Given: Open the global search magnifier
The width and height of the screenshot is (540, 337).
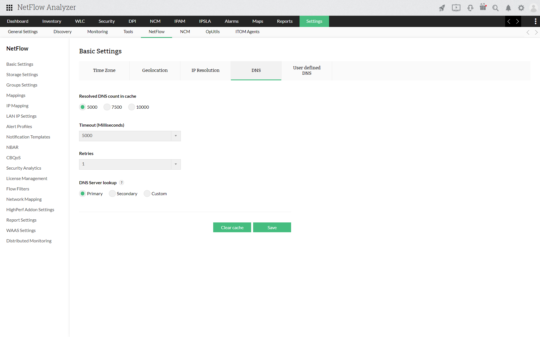Looking at the screenshot, I should (x=496, y=8).
